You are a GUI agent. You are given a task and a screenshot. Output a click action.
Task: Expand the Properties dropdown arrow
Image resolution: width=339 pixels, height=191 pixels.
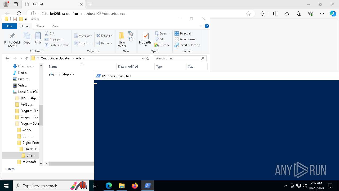pos(146,46)
